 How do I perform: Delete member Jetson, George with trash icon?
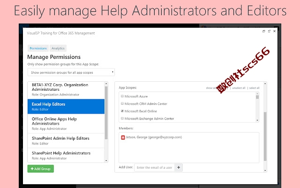[123, 137]
